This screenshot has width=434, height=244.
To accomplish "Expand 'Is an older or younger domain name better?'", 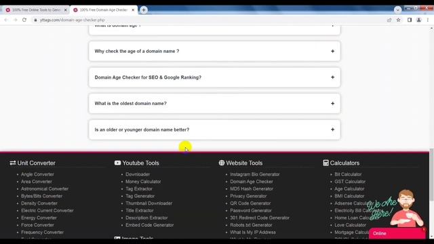I will [x=214, y=129].
